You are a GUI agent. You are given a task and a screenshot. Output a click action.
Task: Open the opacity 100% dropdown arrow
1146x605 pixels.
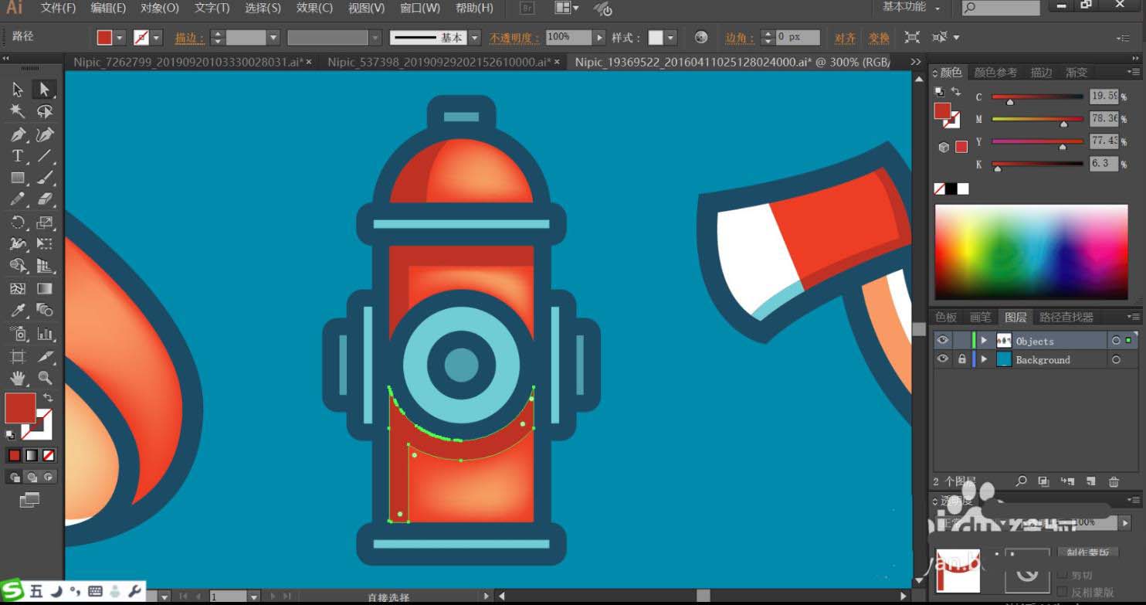[x=598, y=37]
